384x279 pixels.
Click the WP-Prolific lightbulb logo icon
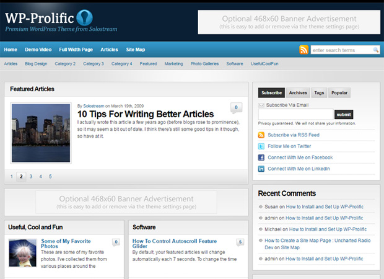84,17
